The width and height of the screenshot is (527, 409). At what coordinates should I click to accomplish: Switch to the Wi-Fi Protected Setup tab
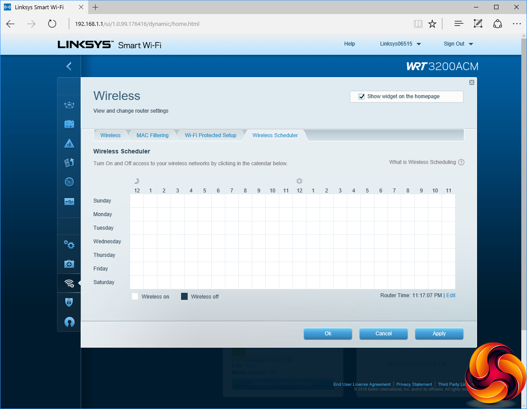tap(210, 135)
